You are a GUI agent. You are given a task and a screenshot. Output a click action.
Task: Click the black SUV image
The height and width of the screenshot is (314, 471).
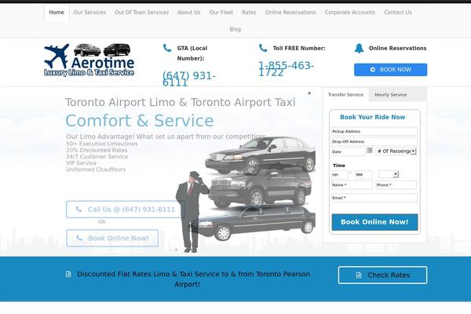(x=260, y=187)
